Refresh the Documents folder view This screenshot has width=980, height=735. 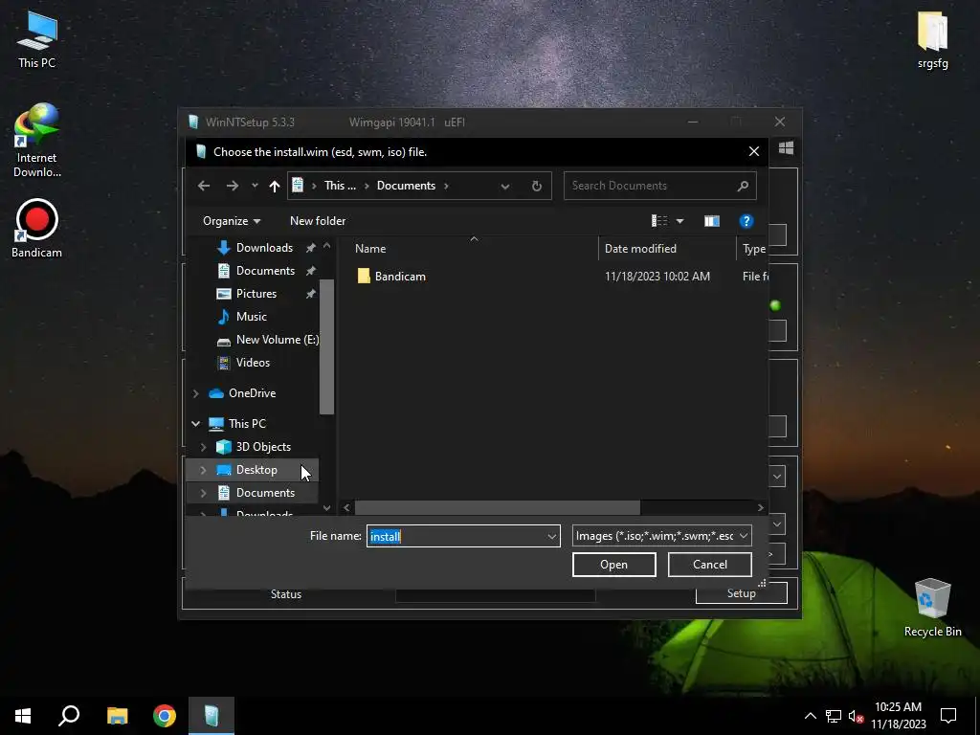pos(536,186)
